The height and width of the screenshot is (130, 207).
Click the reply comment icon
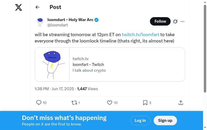(39, 103)
